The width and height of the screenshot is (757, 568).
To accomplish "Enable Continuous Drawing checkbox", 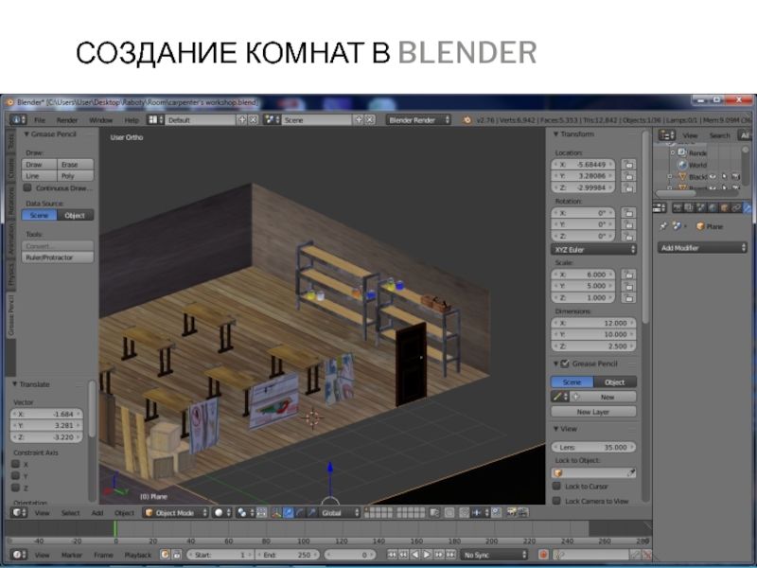I will tap(27, 187).
